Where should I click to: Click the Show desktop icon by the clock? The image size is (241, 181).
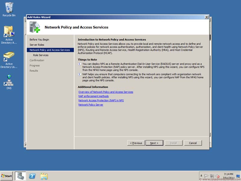(x=238, y=176)
